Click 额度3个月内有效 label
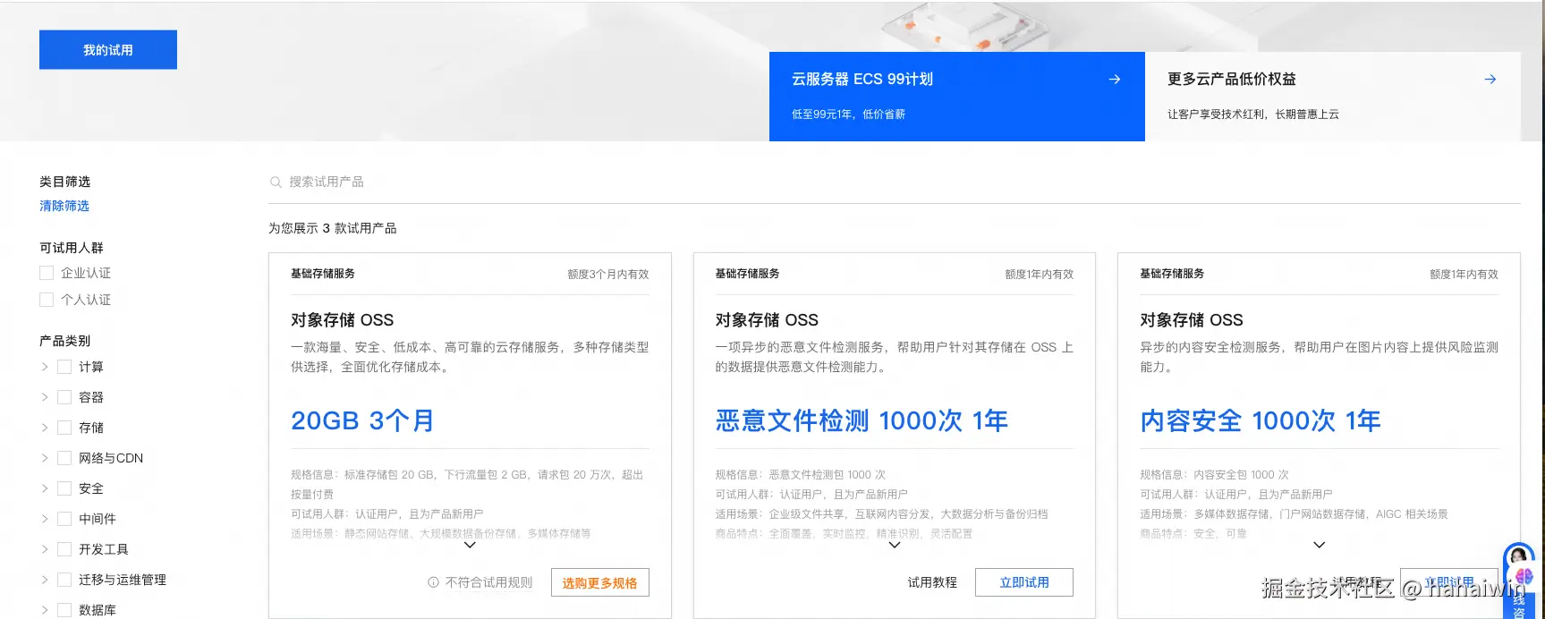The height and width of the screenshot is (619, 1545). coord(608,275)
